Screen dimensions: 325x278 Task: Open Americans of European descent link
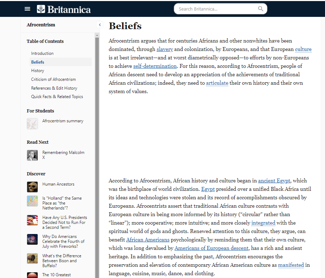coord(211,248)
